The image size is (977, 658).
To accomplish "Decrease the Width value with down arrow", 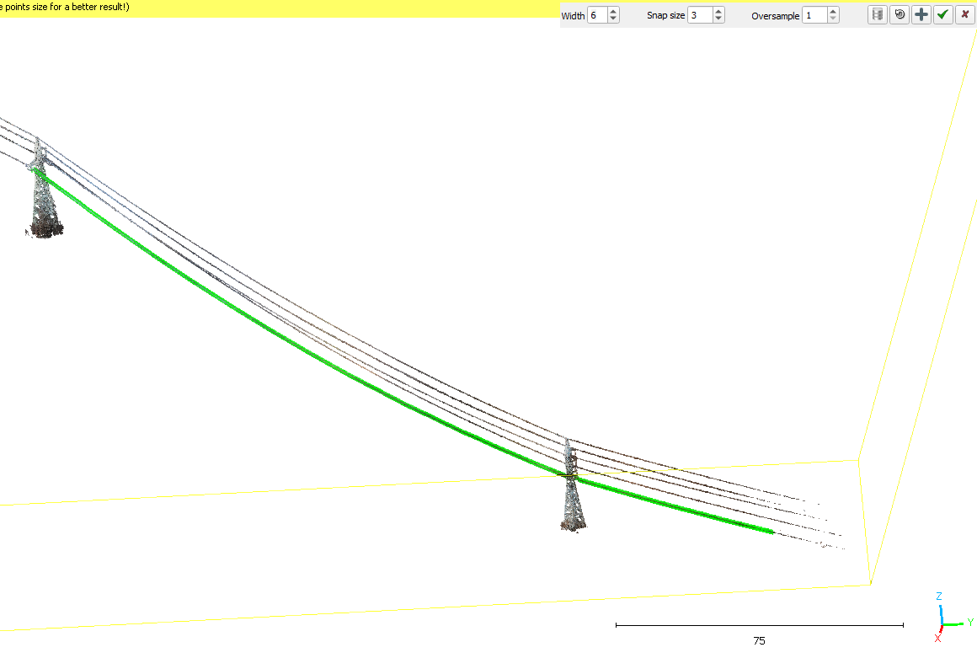I will point(613,19).
